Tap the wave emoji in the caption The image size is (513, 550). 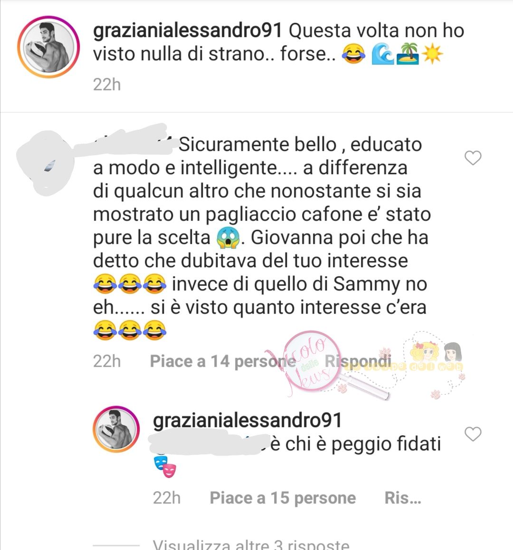point(383,54)
